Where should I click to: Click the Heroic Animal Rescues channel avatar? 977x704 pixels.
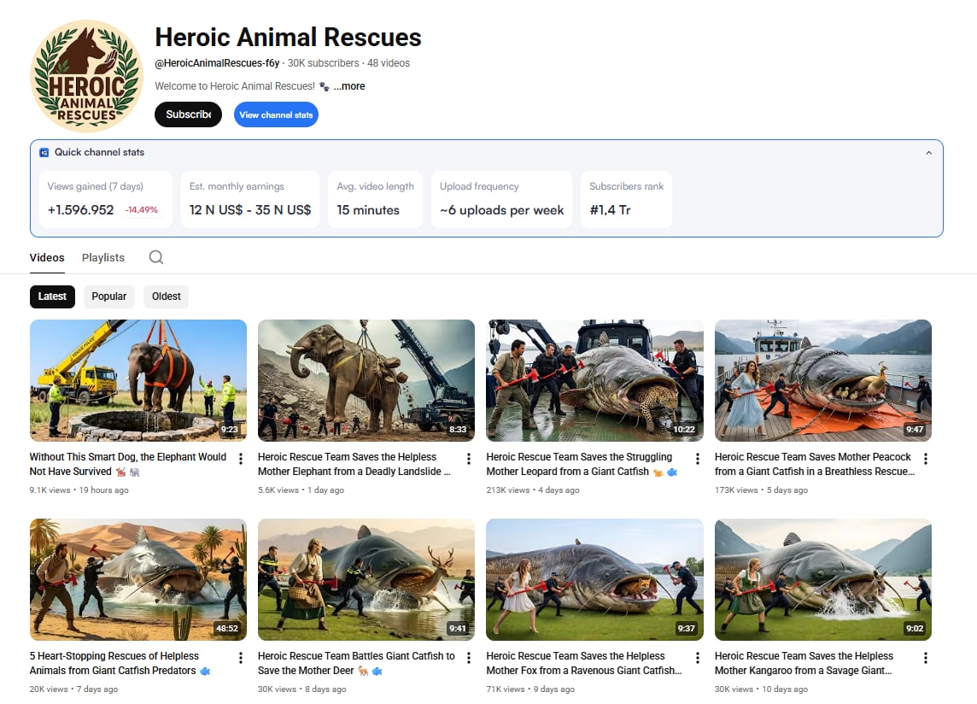(86, 76)
